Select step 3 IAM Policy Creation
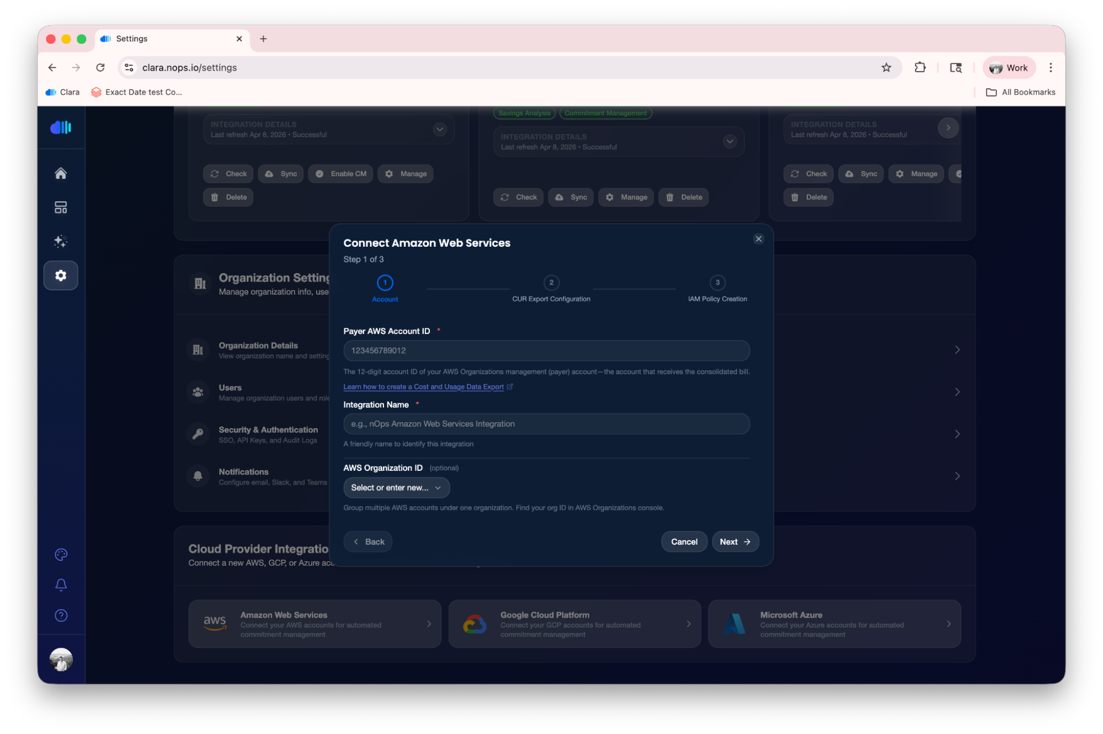Image resolution: width=1103 pixels, height=734 pixels. tap(717, 283)
